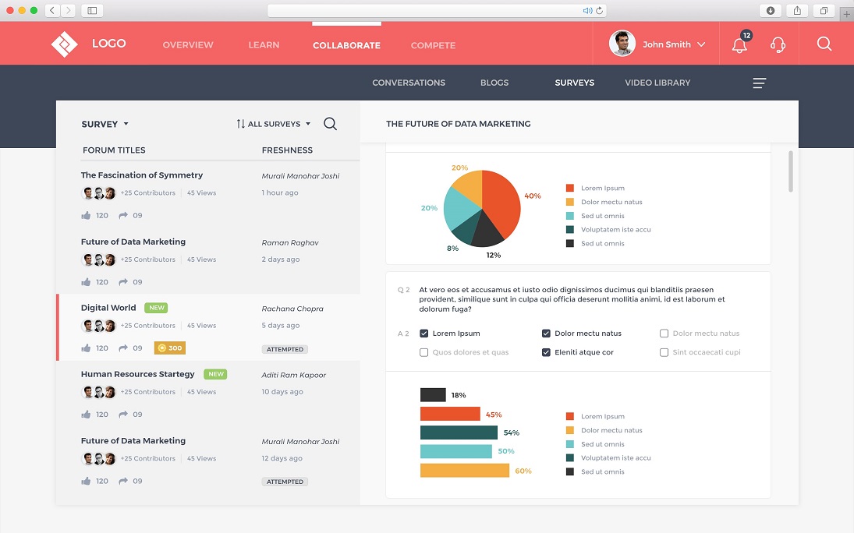Open the Human Resources Startegy survey title

(137, 374)
